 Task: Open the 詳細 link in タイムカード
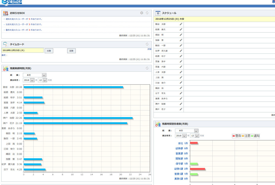point(149,49)
